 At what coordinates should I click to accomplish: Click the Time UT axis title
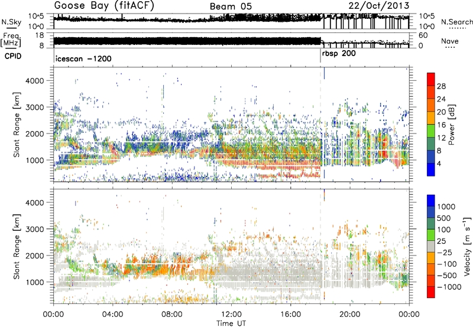pyautogui.click(x=231, y=323)
